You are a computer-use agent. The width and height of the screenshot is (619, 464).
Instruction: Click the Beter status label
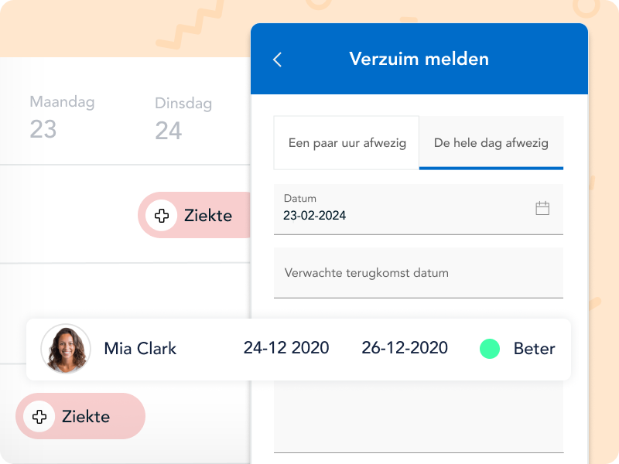tap(534, 349)
